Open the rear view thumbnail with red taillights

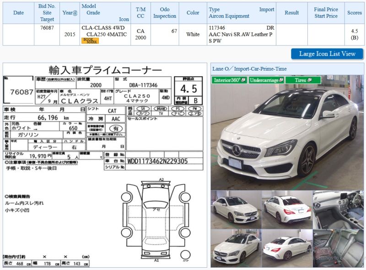coord(287,209)
